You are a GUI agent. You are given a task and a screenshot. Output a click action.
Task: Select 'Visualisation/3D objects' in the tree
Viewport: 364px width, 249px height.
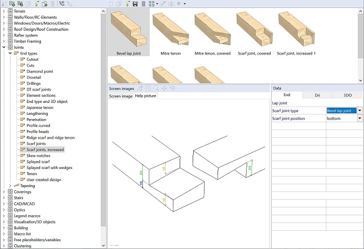(x=35, y=222)
